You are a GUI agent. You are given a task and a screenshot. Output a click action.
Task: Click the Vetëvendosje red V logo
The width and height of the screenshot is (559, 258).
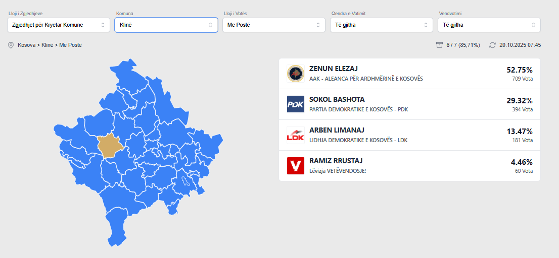tap(295, 166)
